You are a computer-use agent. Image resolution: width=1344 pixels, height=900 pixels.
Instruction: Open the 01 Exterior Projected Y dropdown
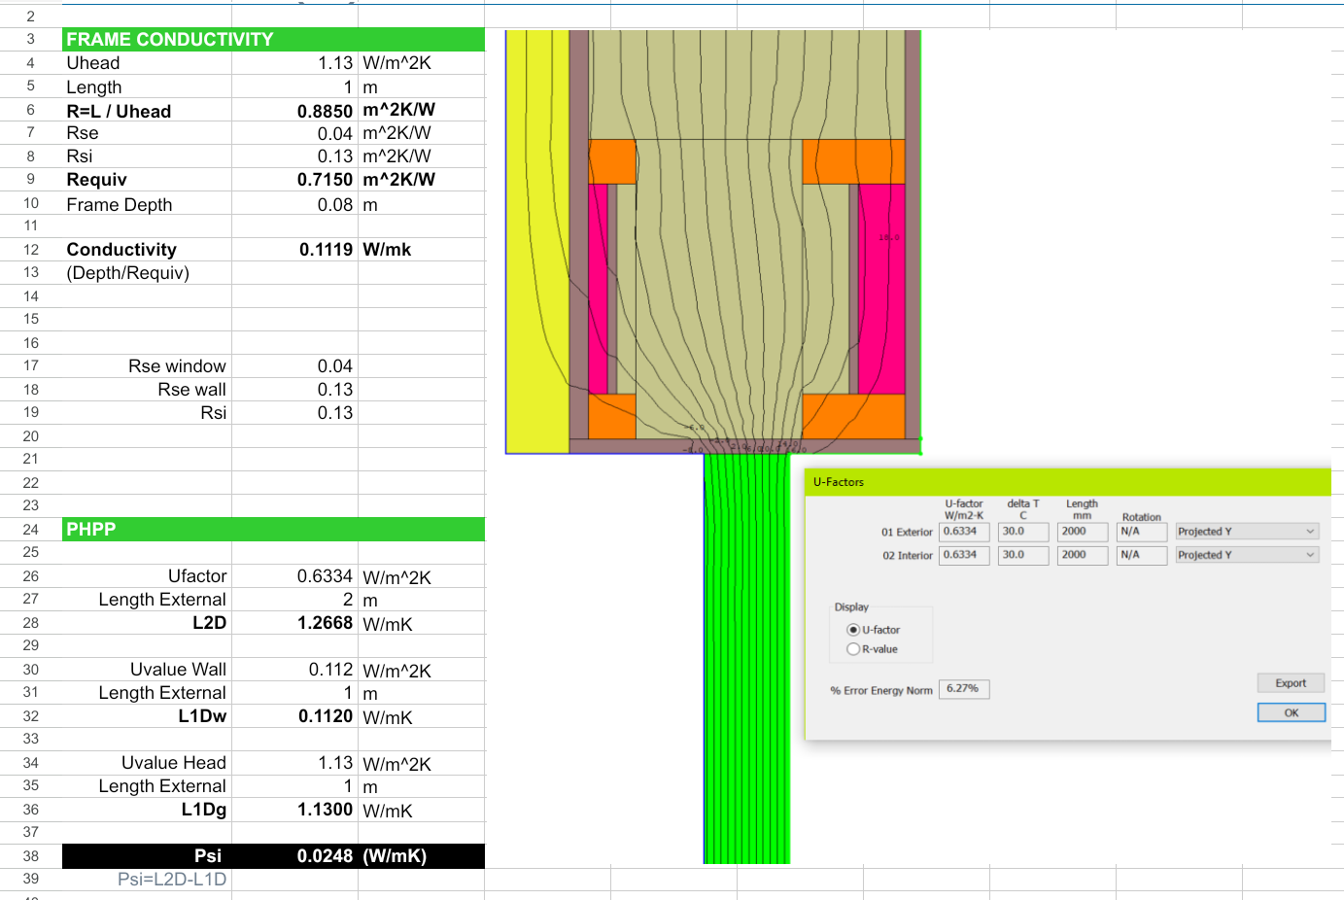pyautogui.click(x=1247, y=532)
